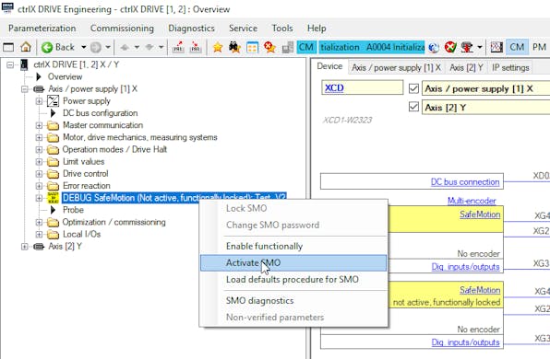Open the Diagnostics menu

pos(191,28)
